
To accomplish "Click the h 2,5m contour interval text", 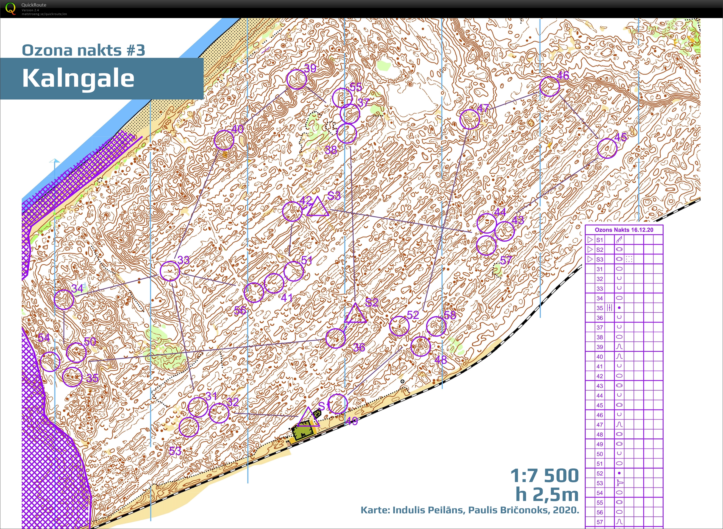I will tap(547, 494).
